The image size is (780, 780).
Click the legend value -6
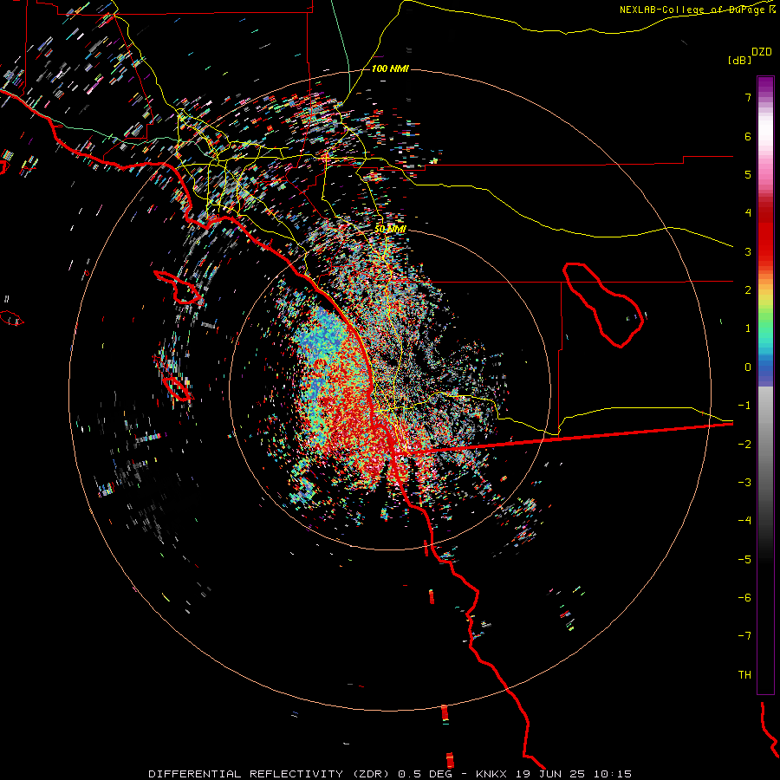[744, 598]
